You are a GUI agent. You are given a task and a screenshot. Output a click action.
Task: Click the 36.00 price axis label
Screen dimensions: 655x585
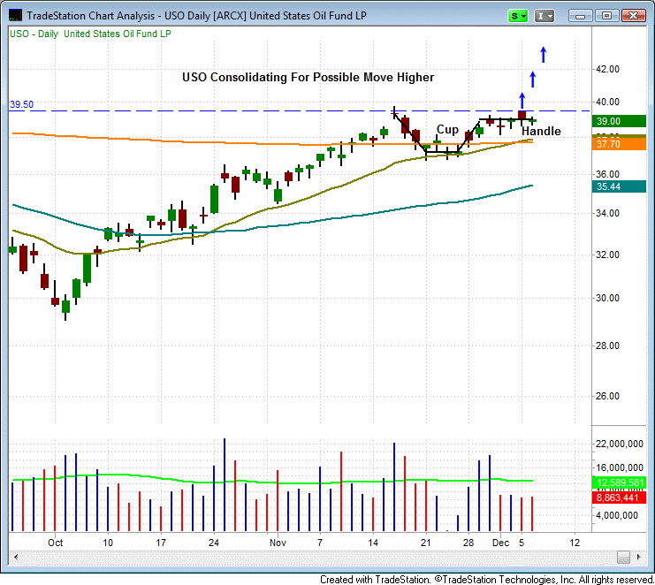coord(607,174)
